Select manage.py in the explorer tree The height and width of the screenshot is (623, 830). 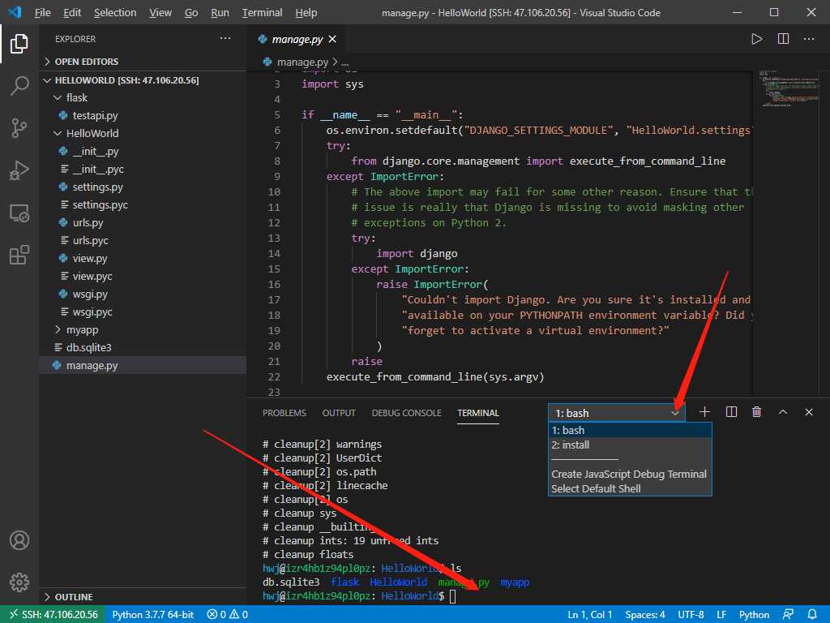pyautogui.click(x=143, y=365)
